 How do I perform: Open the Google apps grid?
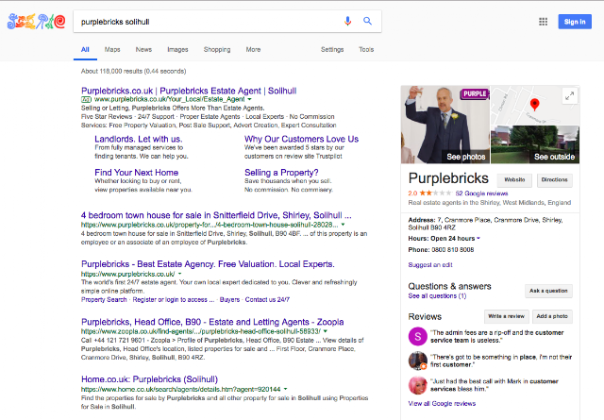pos(543,22)
